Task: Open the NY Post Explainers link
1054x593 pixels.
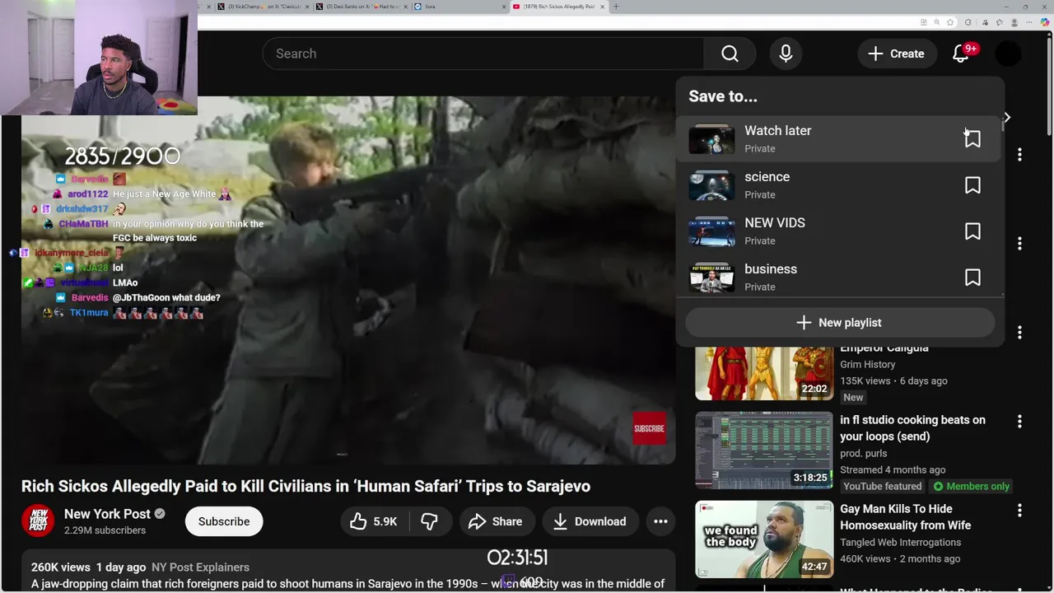Action: 200,567
